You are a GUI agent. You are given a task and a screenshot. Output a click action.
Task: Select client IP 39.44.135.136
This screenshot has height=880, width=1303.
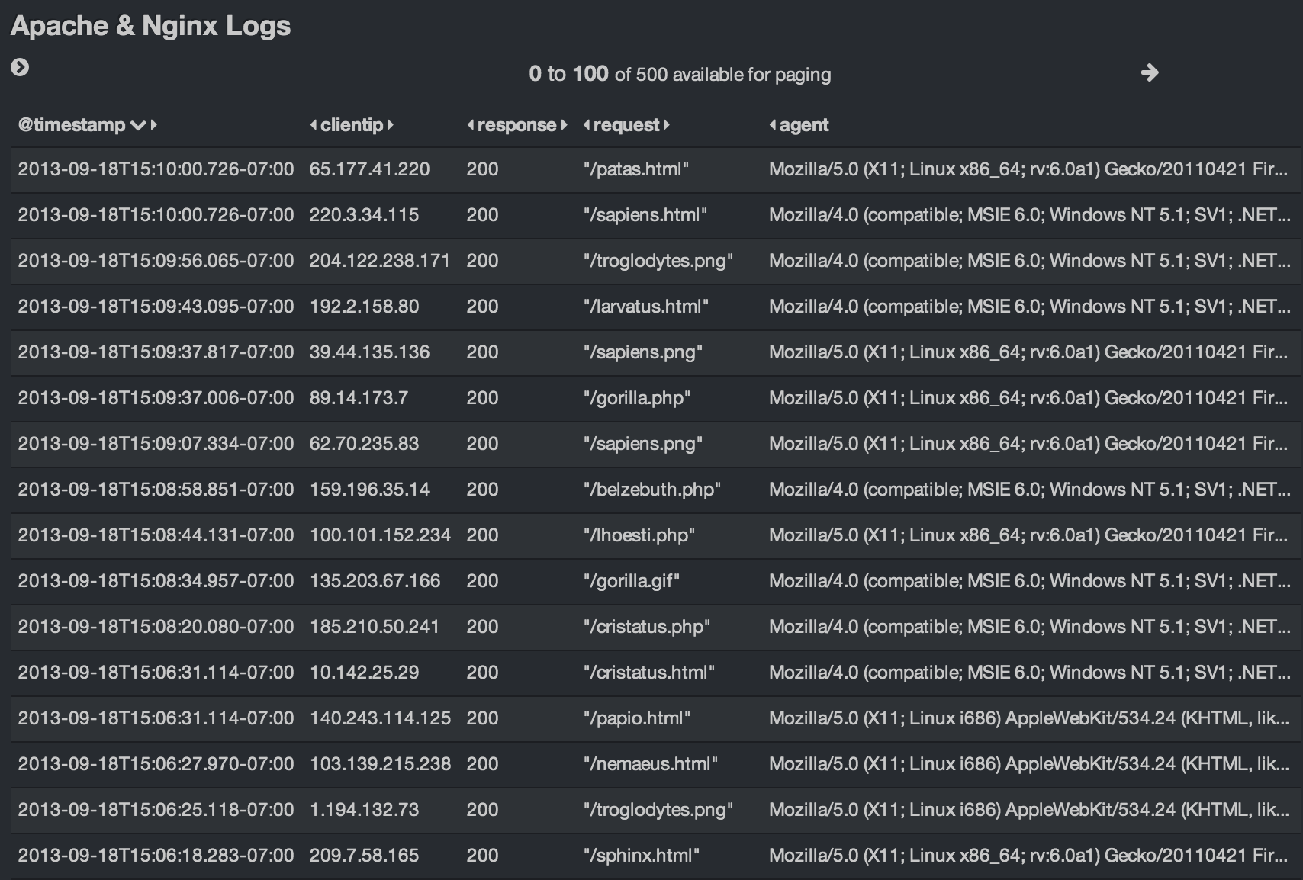pos(369,352)
